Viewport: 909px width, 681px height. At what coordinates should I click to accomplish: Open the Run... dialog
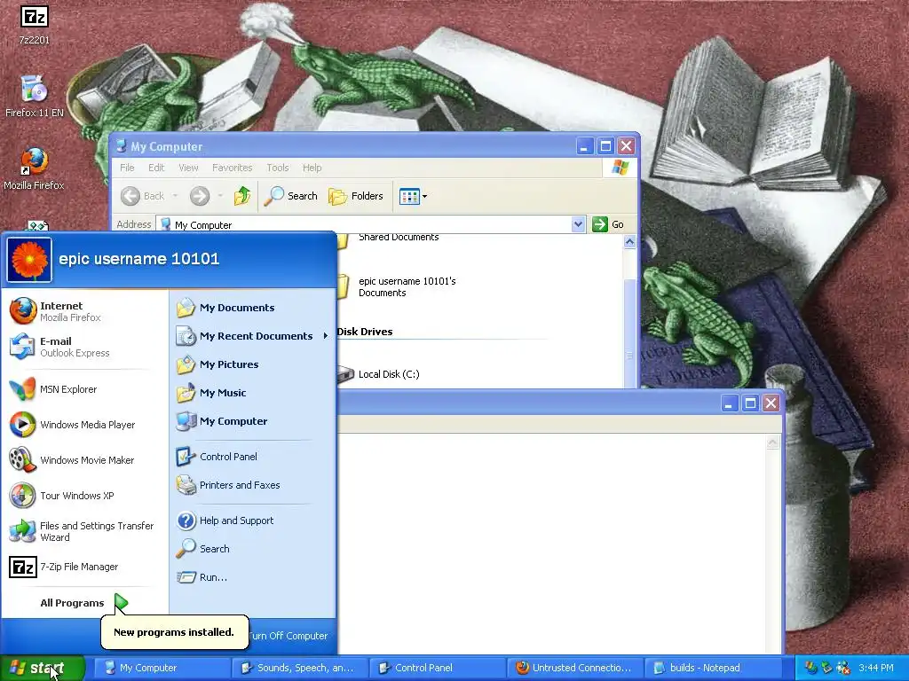pos(253,576)
